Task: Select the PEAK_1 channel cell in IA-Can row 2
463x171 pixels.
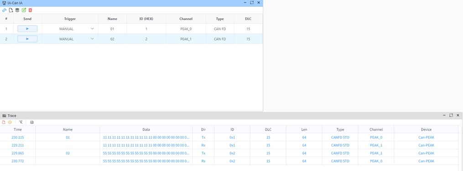Action: tap(186, 39)
